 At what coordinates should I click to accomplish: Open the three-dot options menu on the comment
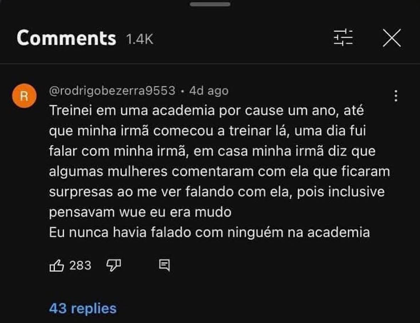tap(395, 96)
